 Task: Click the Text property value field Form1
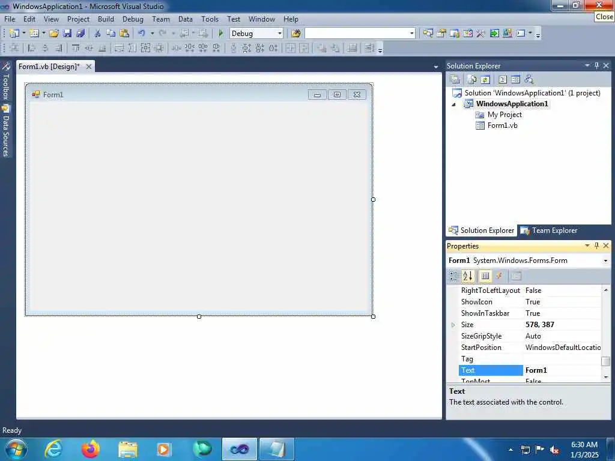(x=562, y=370)
